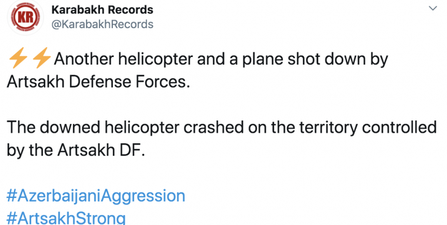Viewport: 447px width, 225px height.
Task: Click the "Artsakh Defense Forces." line
Action: (98, 82)
